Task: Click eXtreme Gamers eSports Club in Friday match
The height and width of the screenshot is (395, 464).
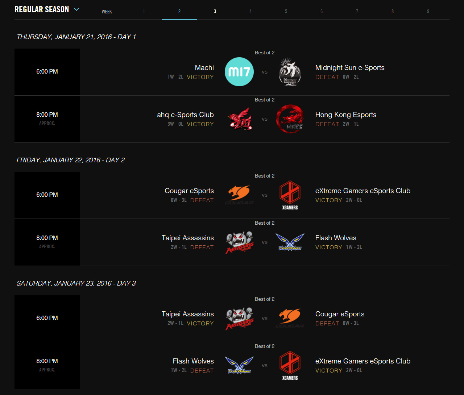Action: (363, 191)
